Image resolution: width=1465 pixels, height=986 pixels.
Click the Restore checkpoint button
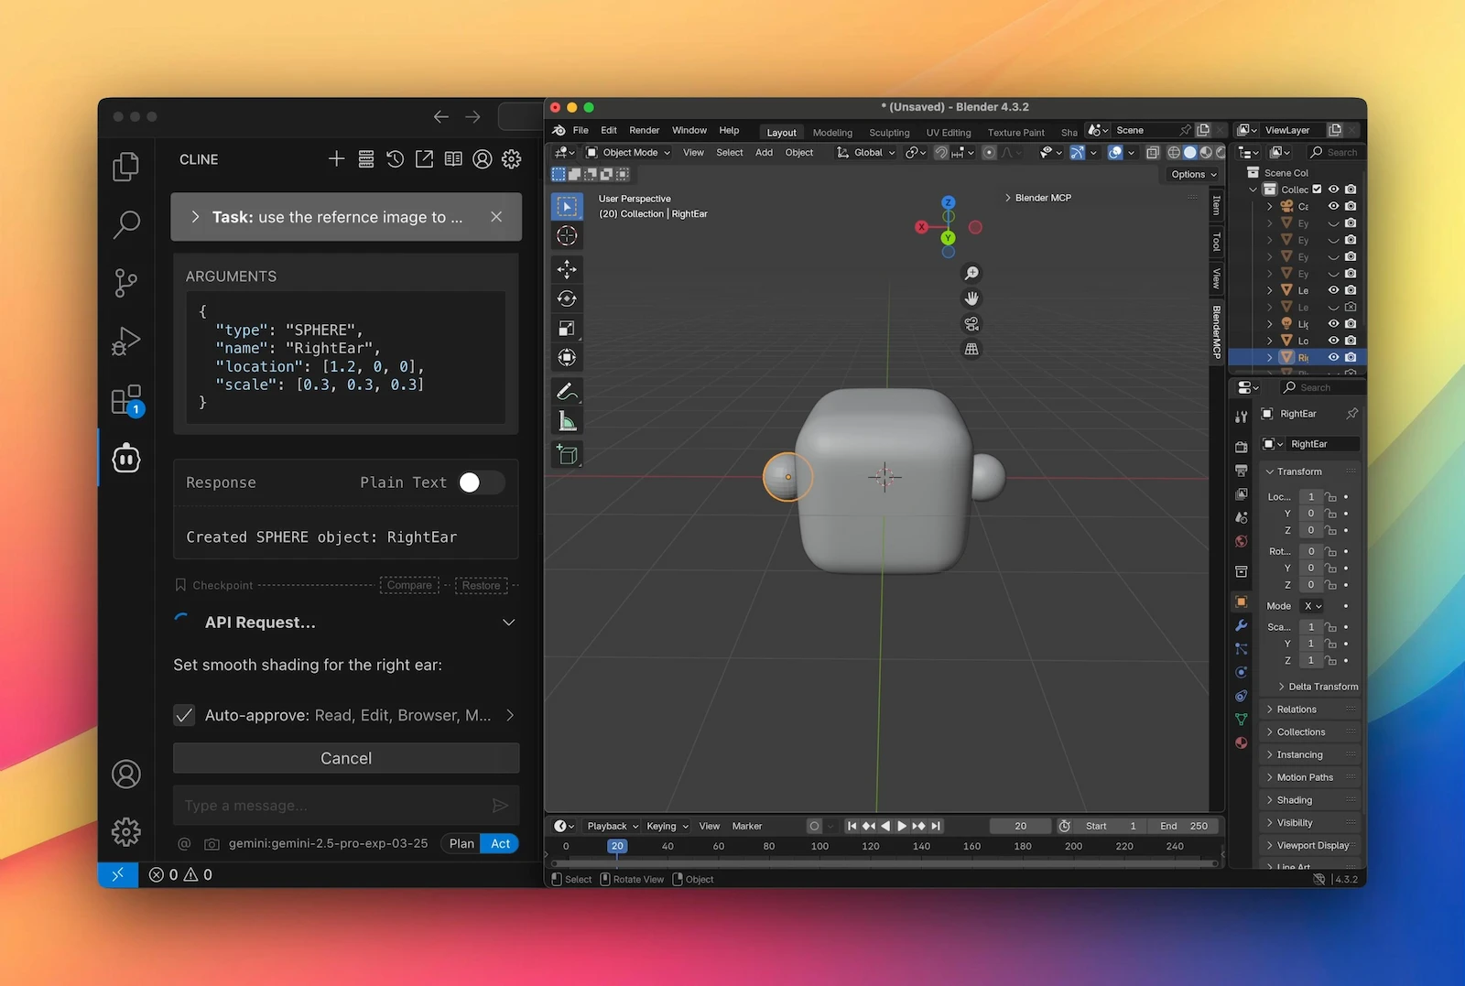coord(481,585)
